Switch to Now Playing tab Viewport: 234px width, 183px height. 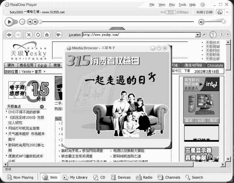(20, 178)
